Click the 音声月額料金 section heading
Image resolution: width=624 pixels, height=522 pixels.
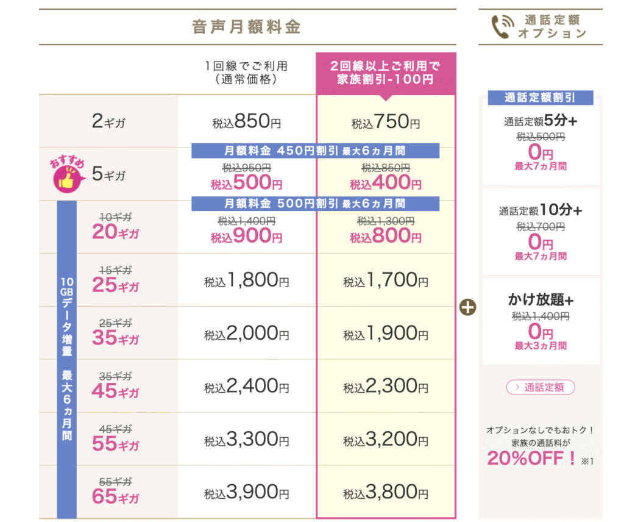coord(247,27)
